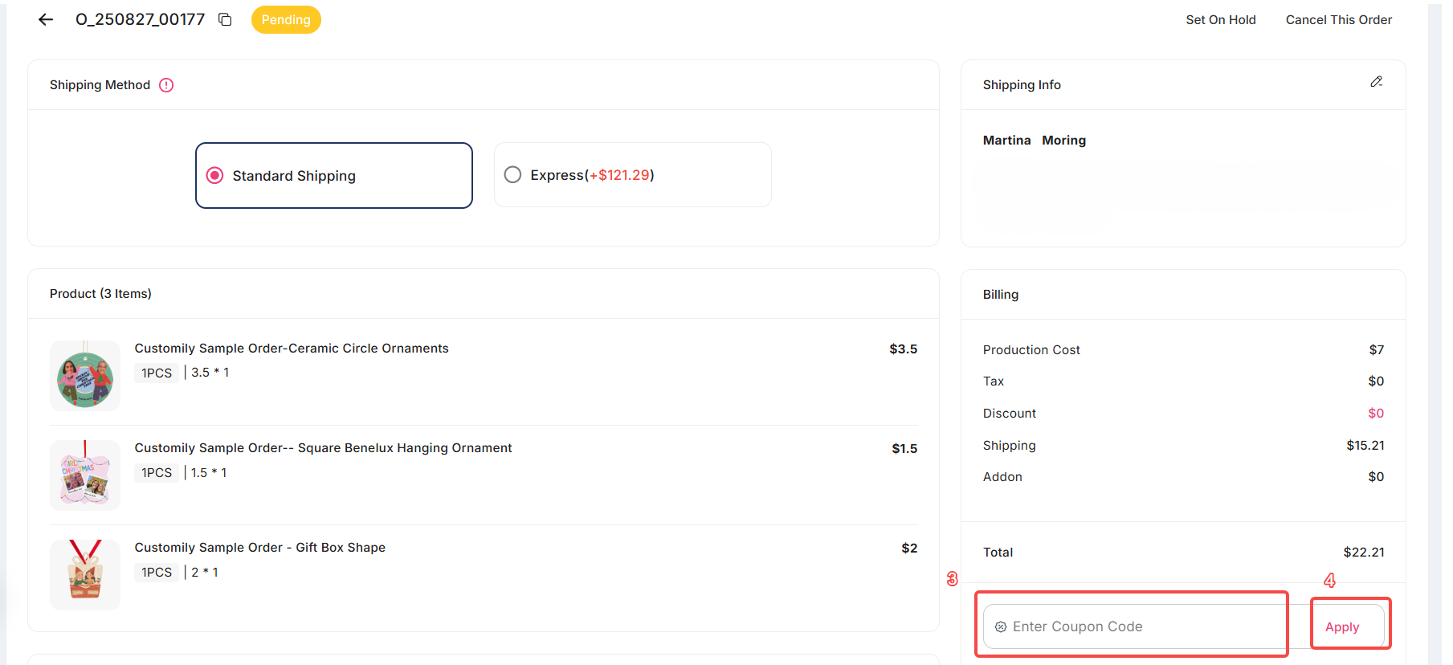
Task: Click the $2 price of Gift Box
Action: point(909,549)
